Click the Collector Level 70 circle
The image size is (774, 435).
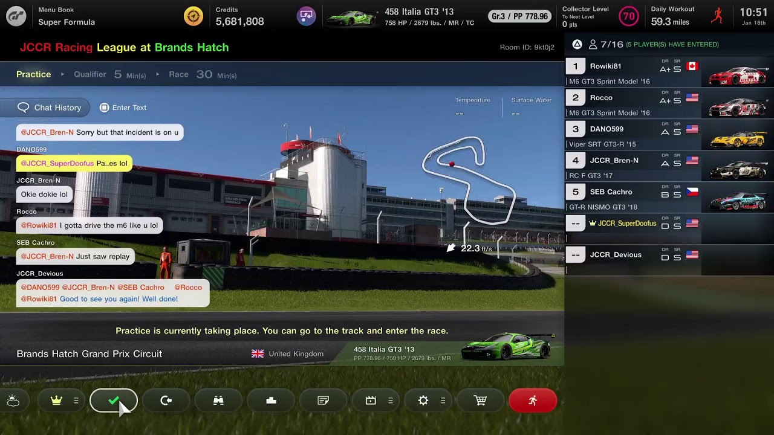[629, 16]
